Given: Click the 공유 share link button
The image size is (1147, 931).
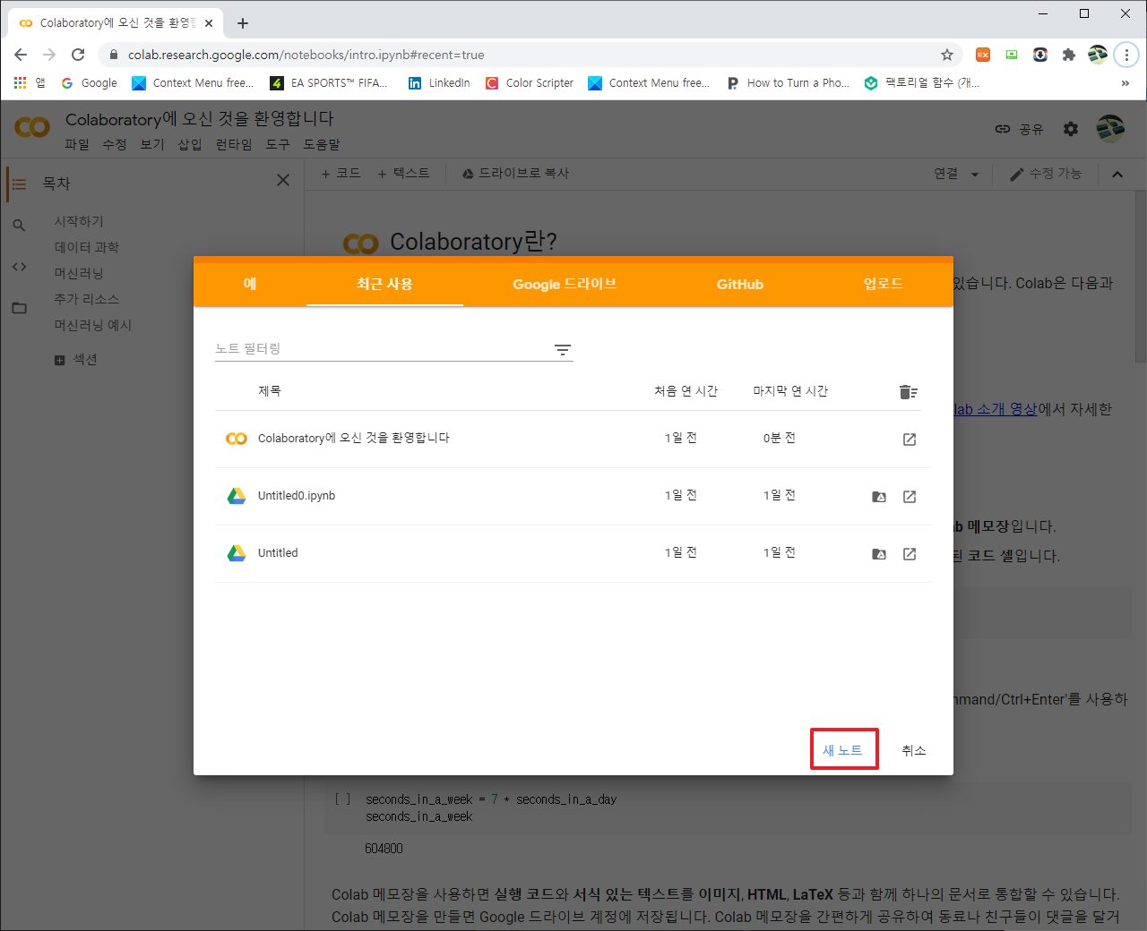Looking at the screenshot, I should (1020, 129).
